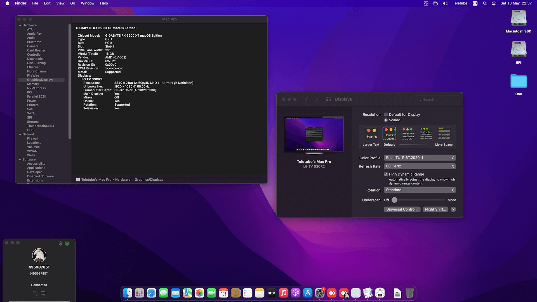The image size is (537, 302).
Task: Open the Go menu
Action: pyautogui.click(x=73, y=3)
